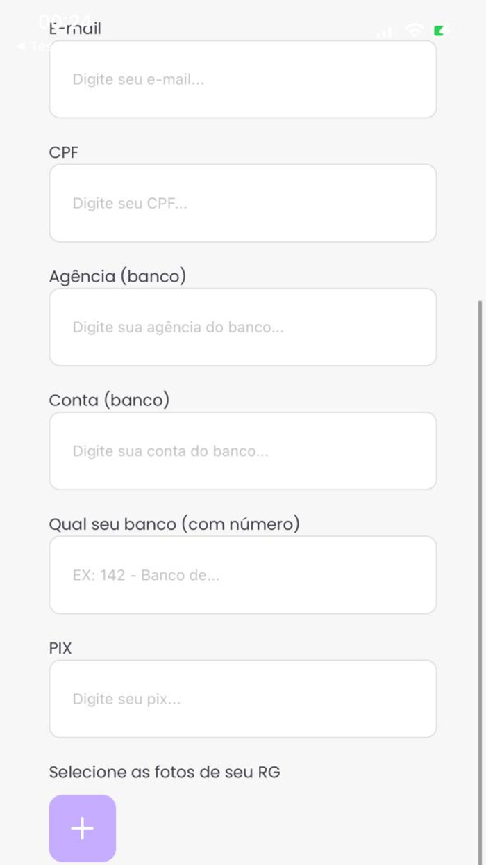Tap the Agência (banco) input box
Image resolution: width=486 pixels, height=865 pixels.
[242, 326]
